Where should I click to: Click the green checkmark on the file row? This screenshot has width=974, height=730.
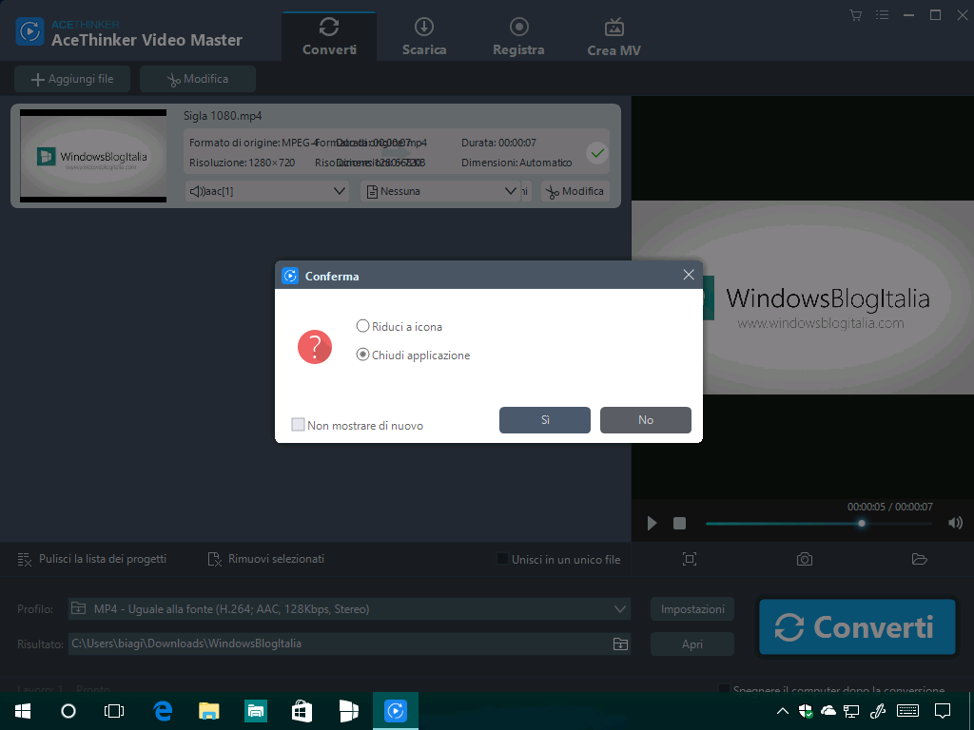point(597,153)
